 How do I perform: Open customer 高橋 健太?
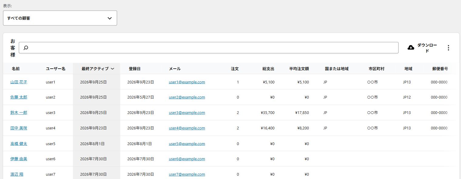19,144
